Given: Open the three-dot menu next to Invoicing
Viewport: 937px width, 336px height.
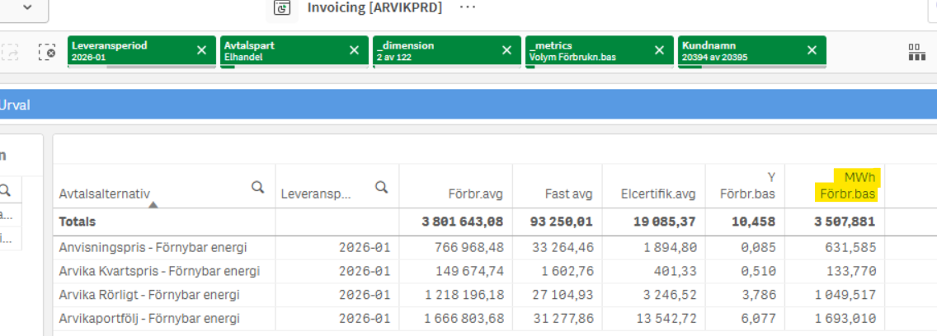Looking at the screenshot, I should coord(468,7).
